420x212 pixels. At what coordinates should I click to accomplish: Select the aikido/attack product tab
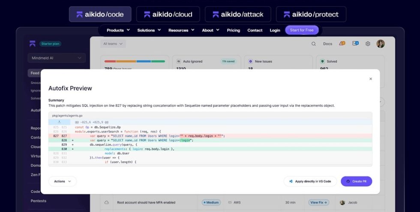[238, 14]
